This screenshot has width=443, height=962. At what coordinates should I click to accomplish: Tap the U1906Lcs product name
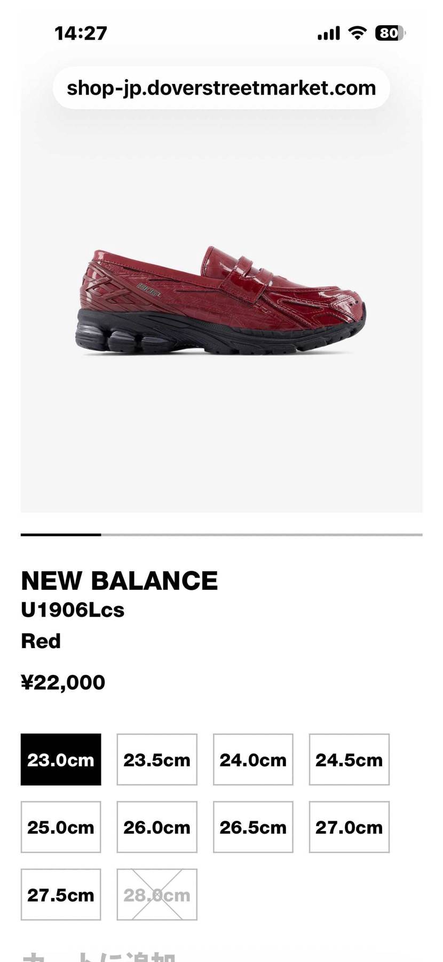[73, 610]
